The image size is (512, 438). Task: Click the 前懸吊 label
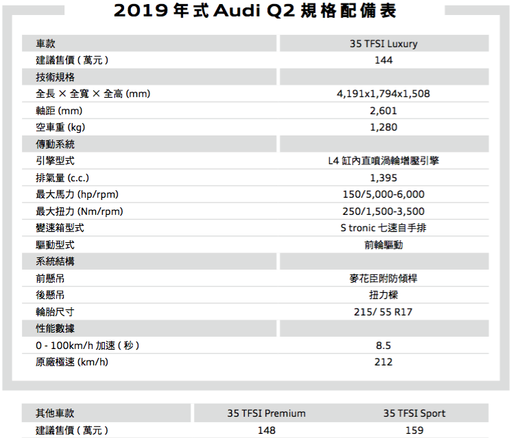pos(50,279)
